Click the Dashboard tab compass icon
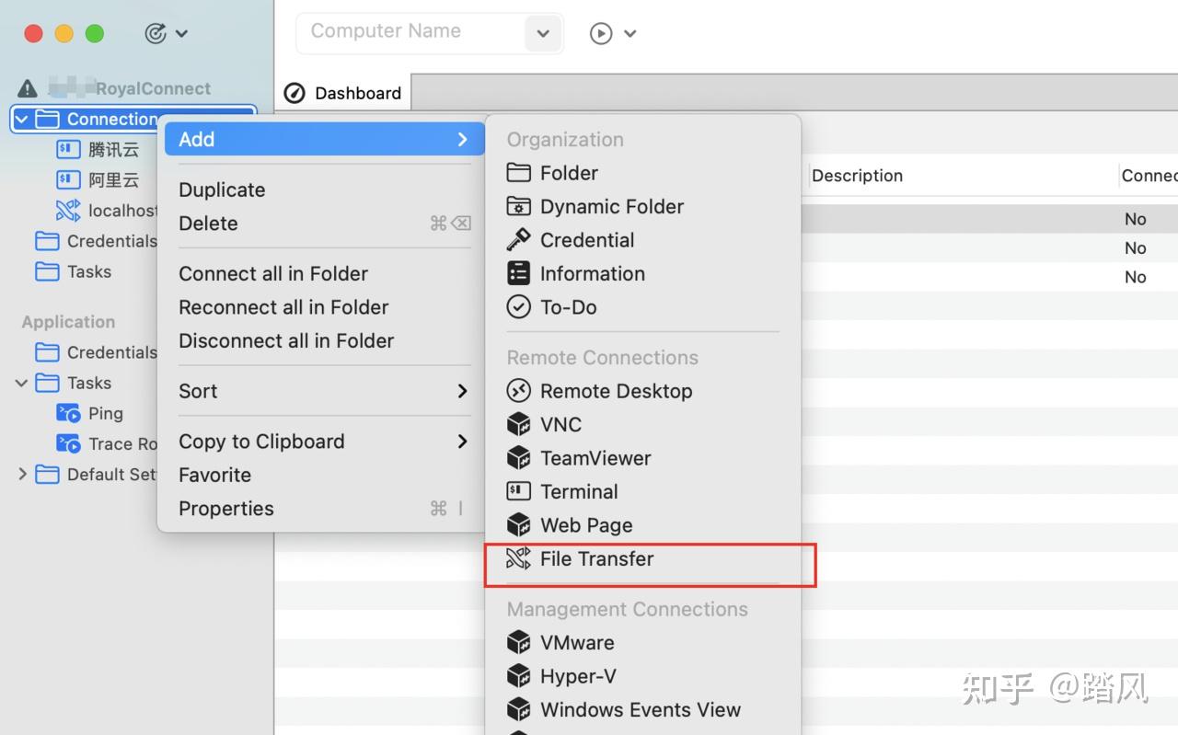 294,93
